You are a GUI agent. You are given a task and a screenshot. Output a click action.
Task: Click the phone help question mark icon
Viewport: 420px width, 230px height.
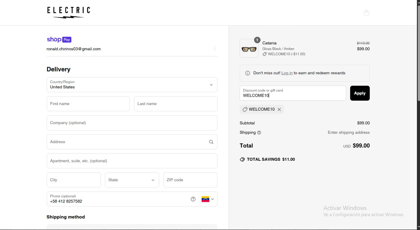(193, 199)
